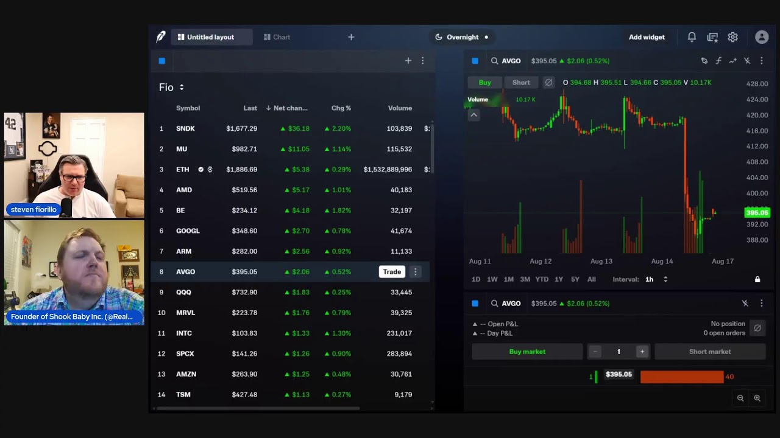Image resolution: width=780 pixels, height=438 pixels.
Task: Click the Short button on the chart
Action: (x=521, y=83)
